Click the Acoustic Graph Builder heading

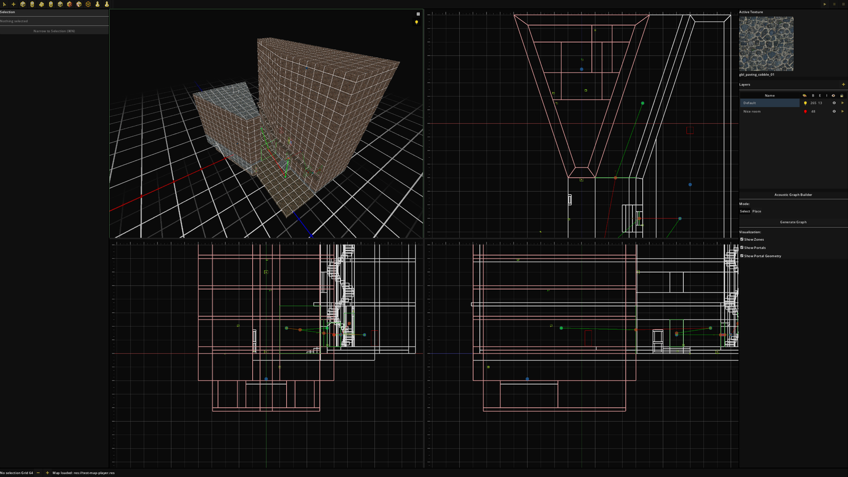pyautogui.click(x=793, y=195)
